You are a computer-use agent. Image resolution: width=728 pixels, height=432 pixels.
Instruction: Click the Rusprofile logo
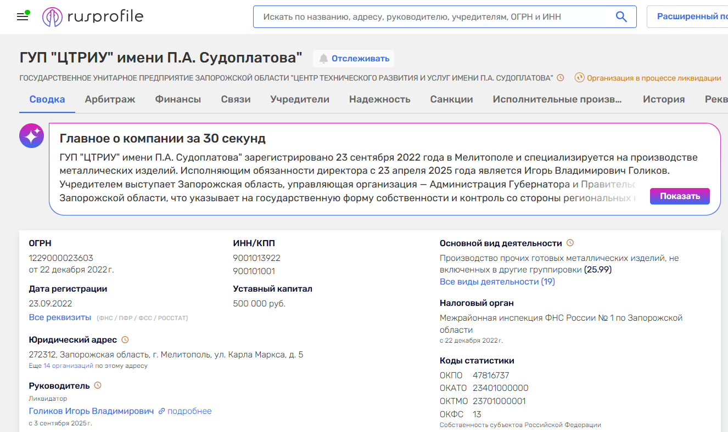[x=92, y=16]
